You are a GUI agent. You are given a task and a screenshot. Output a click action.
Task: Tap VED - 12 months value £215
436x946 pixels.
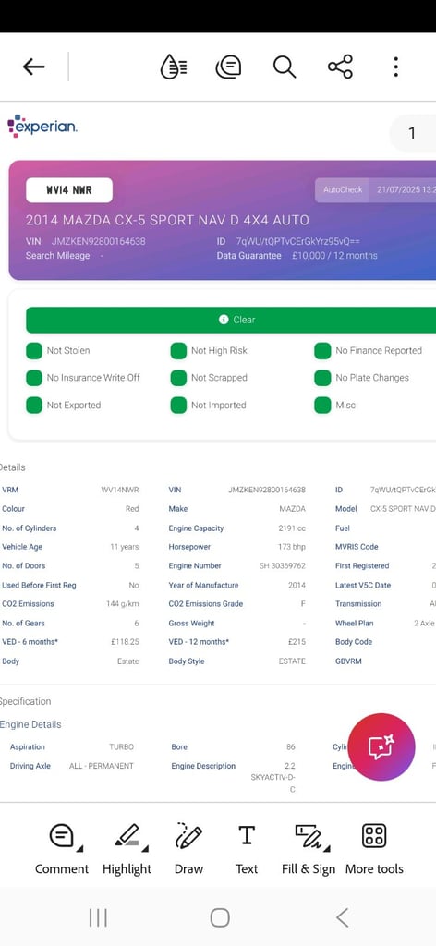tap(297, 643)
